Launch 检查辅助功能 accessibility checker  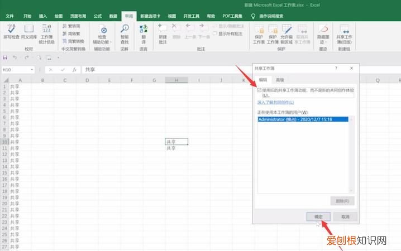tap(102, 34)
